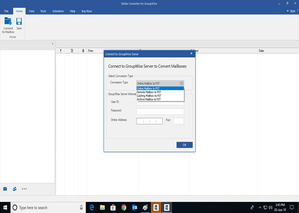Click the OK button in dialog
The width and height of the screenshot is (299, 213).
(184, 145)
